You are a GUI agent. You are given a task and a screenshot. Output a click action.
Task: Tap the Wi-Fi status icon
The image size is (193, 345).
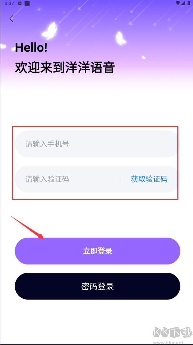click(178, 3)
